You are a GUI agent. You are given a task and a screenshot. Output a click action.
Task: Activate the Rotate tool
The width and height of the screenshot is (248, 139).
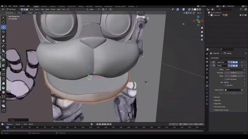[x=3, y=32]
